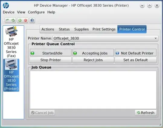Switch to the Supplies tab
This screenshot has height=128, width=163.
[81, 29]
